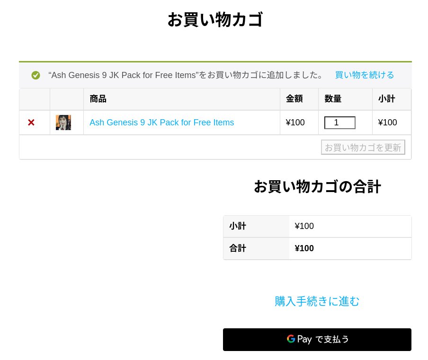This screenshot has width=428, height=360.
Task: Click the 合計 label in cart totals
Action: coord(238,248)
